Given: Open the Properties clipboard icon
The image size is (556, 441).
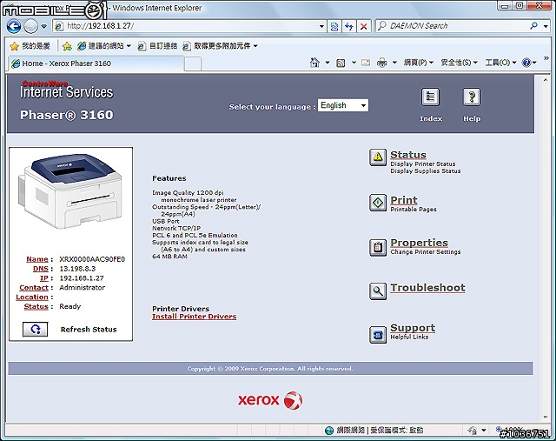Looking at the screenshot, I should point(378,248).
